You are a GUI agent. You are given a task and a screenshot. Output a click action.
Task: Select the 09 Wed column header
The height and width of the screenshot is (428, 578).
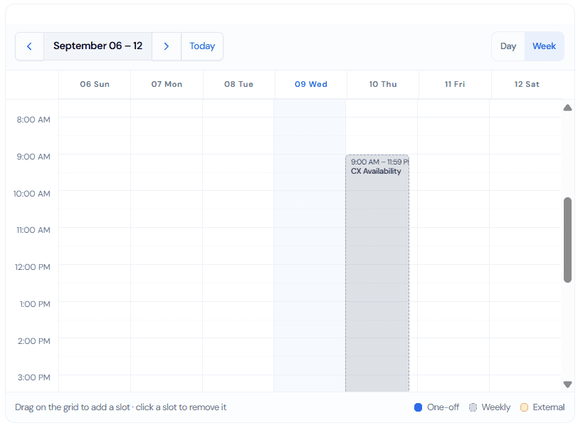(311, 84)
